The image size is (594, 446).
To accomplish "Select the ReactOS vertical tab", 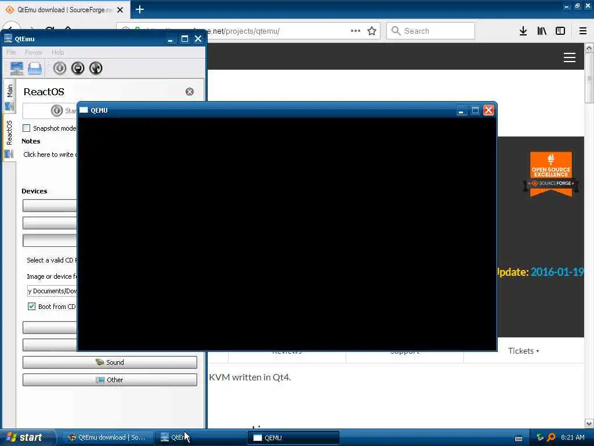I will pos(9,138).
